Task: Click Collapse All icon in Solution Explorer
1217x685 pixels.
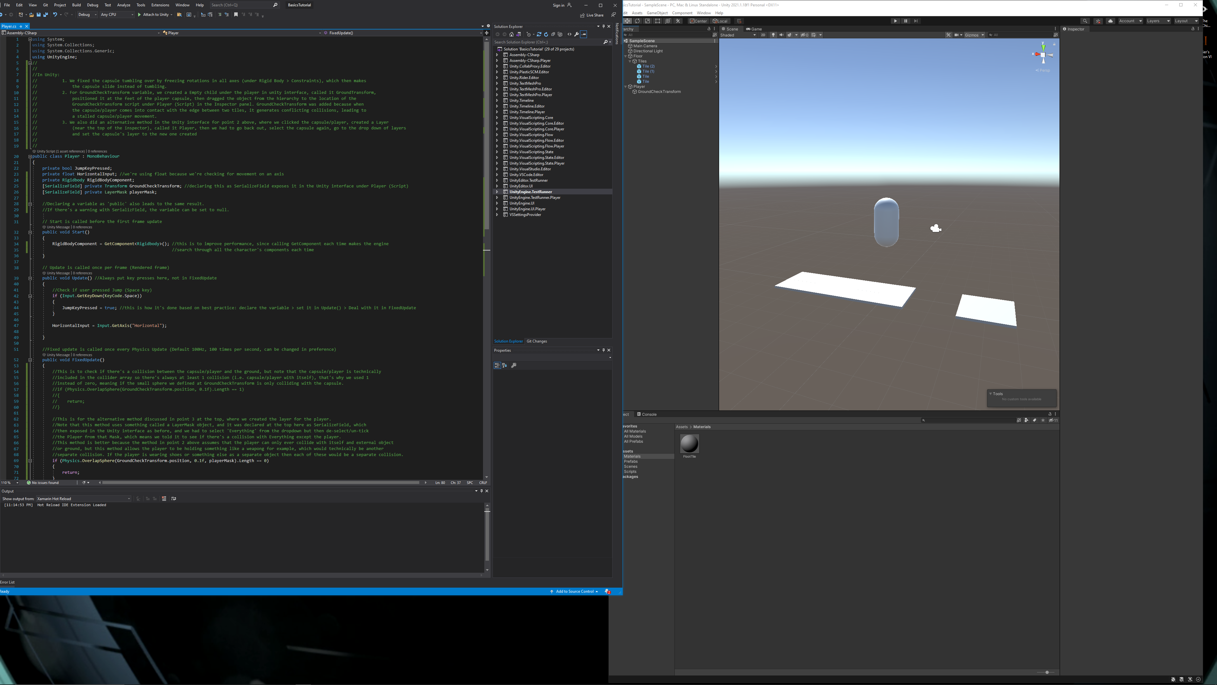Action: 553,35
